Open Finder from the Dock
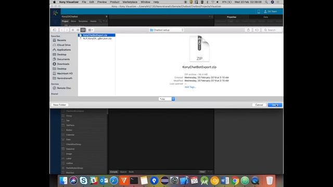 [x=63, y=181]
